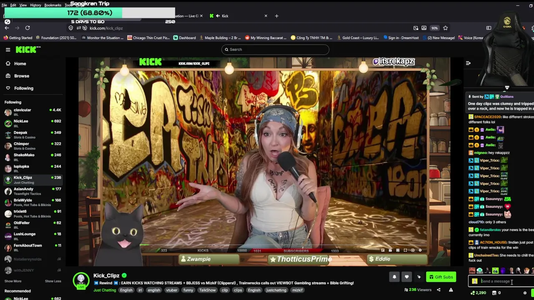Open BrieWylde channel
Viewport: 534px width, 300px height.
click(x=33, y=202)
